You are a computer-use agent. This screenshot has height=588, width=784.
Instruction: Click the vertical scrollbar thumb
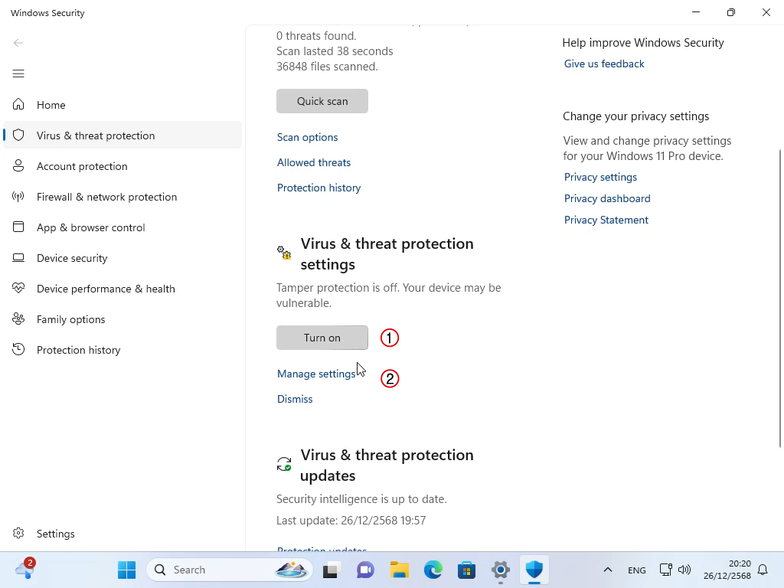click(780, 299)
